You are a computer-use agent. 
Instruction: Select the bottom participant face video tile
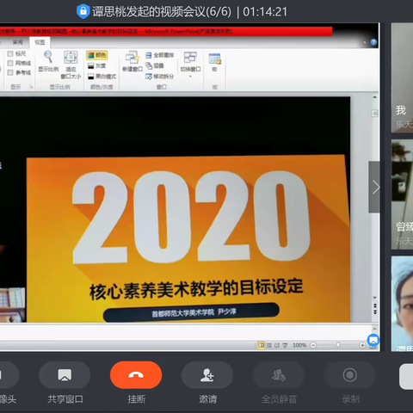pos(402,304)
